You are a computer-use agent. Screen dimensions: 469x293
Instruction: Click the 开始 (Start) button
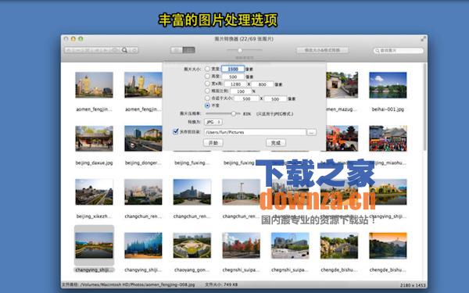(x=213, y=143)
